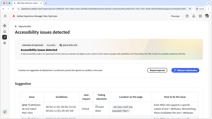
Task: Click the site info icon in address bar
Action: [x=19, y=9]
